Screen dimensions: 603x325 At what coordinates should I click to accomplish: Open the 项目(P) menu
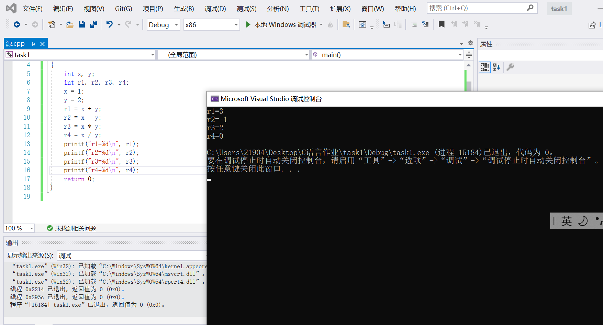point(153,9)
